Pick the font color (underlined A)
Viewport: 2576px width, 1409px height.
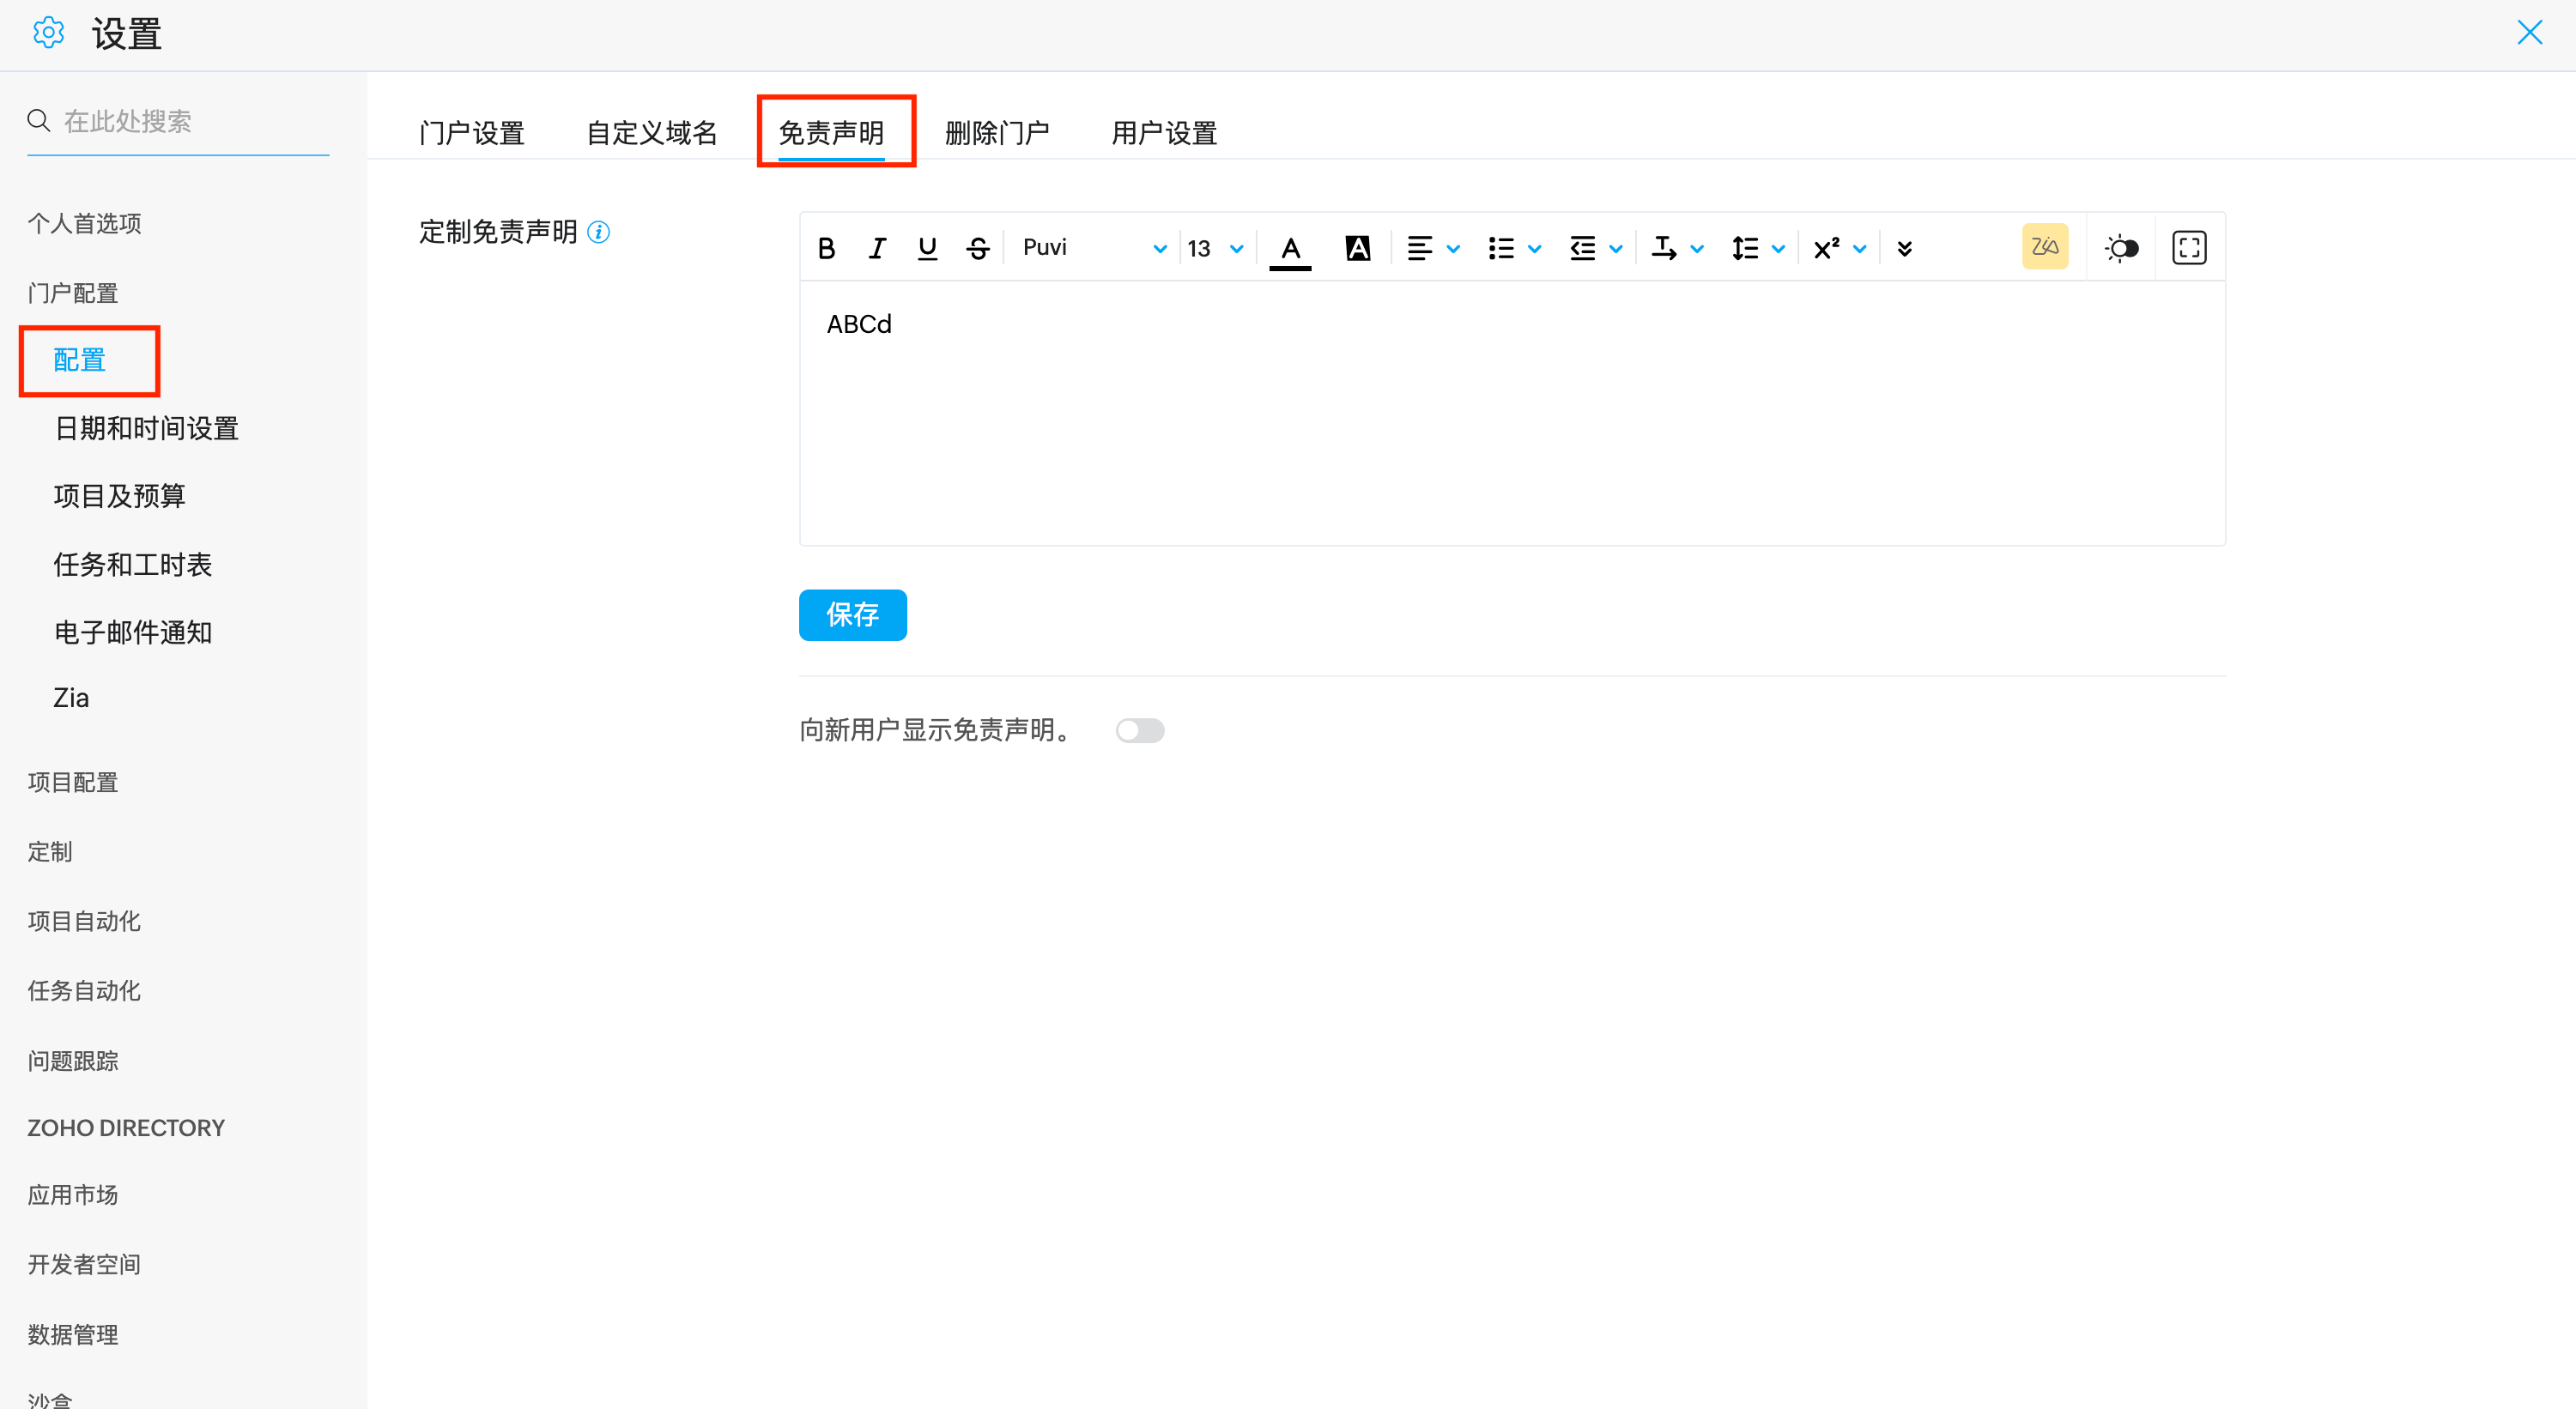click(1290, 248)
